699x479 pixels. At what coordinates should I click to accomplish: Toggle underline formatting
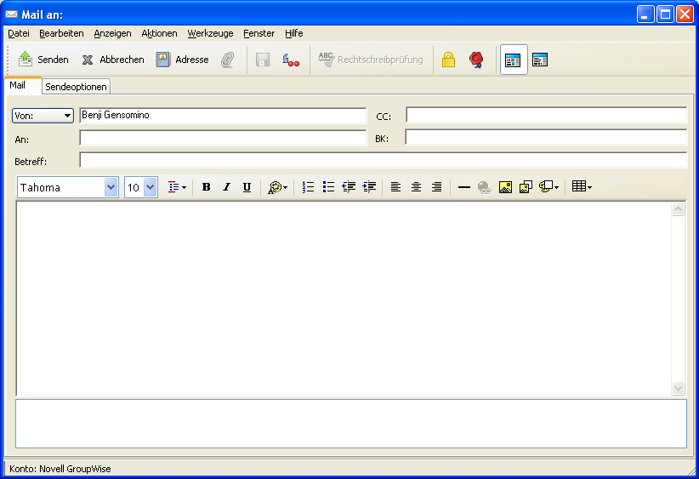(247, 187)
